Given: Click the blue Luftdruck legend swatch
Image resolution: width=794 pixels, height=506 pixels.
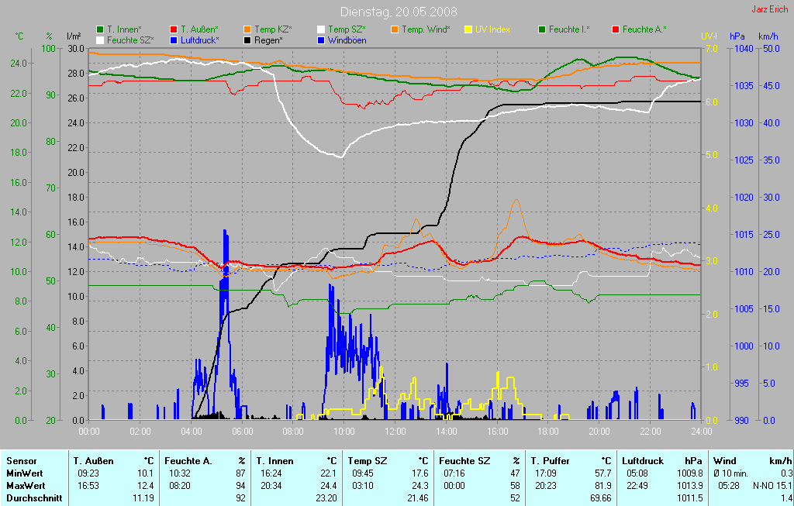Looking at the screenshot, I should click(x=174, y=40).
